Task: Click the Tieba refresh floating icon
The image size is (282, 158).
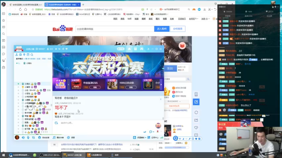Action: click(x=196, y=112)
